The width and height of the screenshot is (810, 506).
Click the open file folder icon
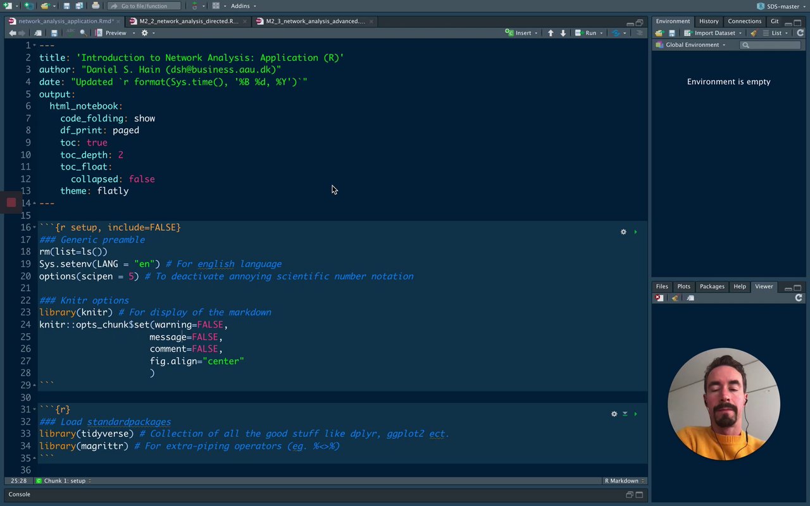(44, 6)
